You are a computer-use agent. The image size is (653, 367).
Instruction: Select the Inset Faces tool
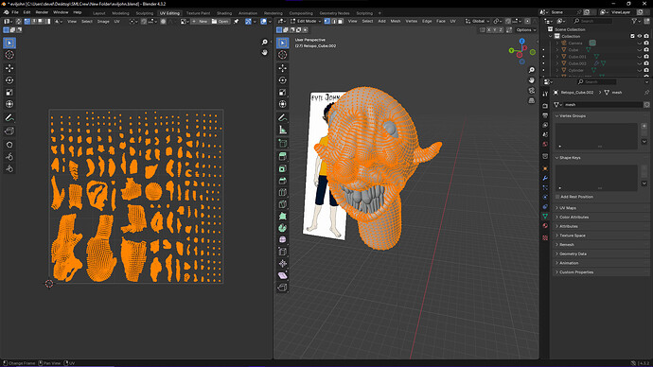282,168
